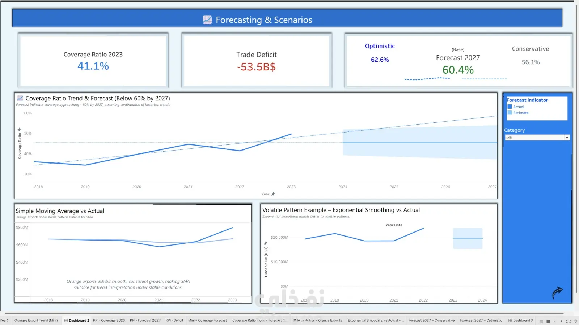Go to next sheet arrow
Screen dimensions: 579x325
(x=562, y=321)
